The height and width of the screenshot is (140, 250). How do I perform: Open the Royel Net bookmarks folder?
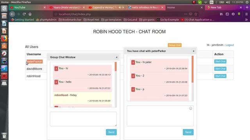pyautogui.click(x=91, y=20)
